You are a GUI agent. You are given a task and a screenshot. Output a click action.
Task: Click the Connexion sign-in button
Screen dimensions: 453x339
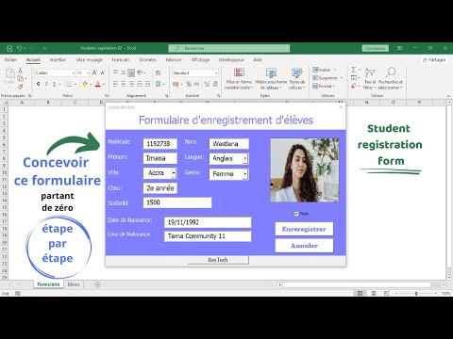376,48
